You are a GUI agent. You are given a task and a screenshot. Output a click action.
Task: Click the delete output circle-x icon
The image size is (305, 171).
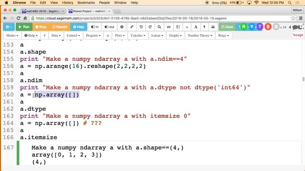tap(122, 27)
